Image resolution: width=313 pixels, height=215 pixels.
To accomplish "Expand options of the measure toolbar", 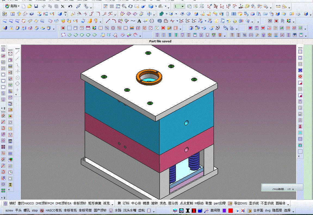I will click(289, 8).
